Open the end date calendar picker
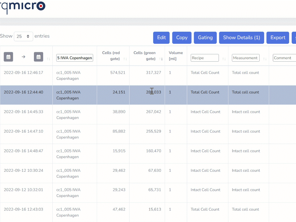 coord(39,57)
